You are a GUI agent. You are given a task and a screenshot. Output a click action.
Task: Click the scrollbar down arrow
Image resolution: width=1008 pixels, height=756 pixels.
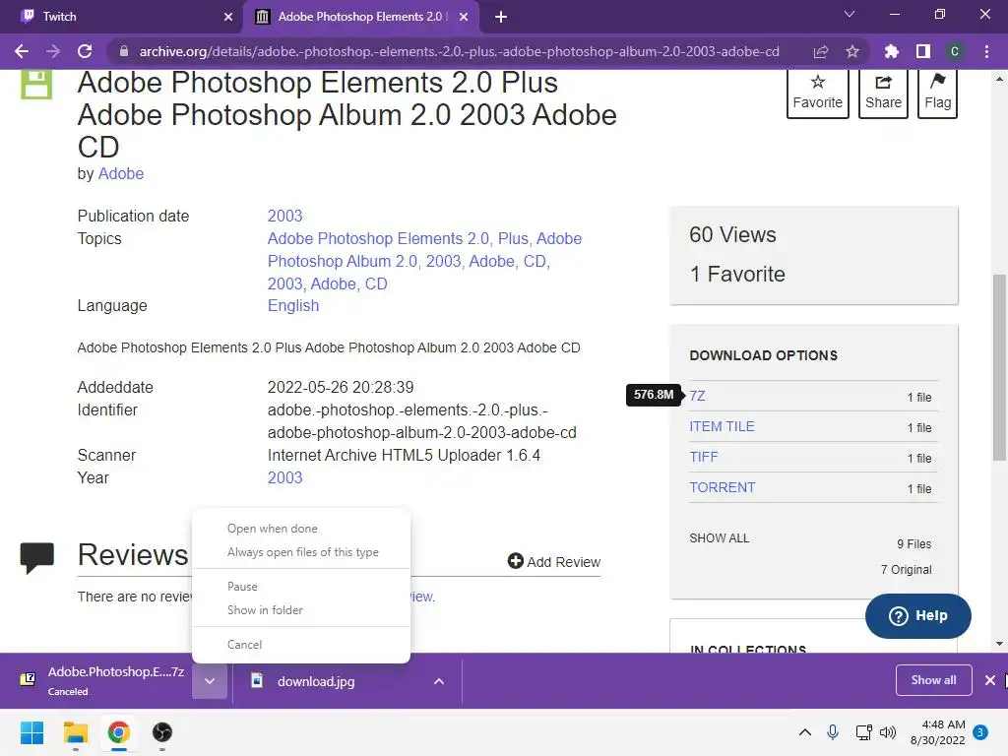point(999,644)
